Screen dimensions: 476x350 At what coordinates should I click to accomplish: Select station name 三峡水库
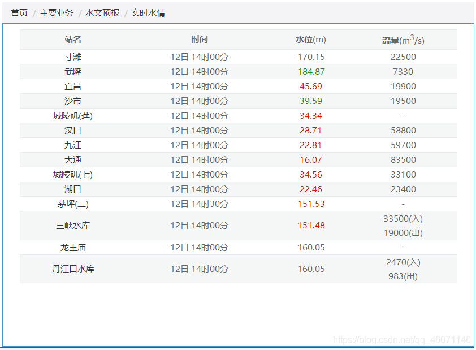click(x=73, y=226)
